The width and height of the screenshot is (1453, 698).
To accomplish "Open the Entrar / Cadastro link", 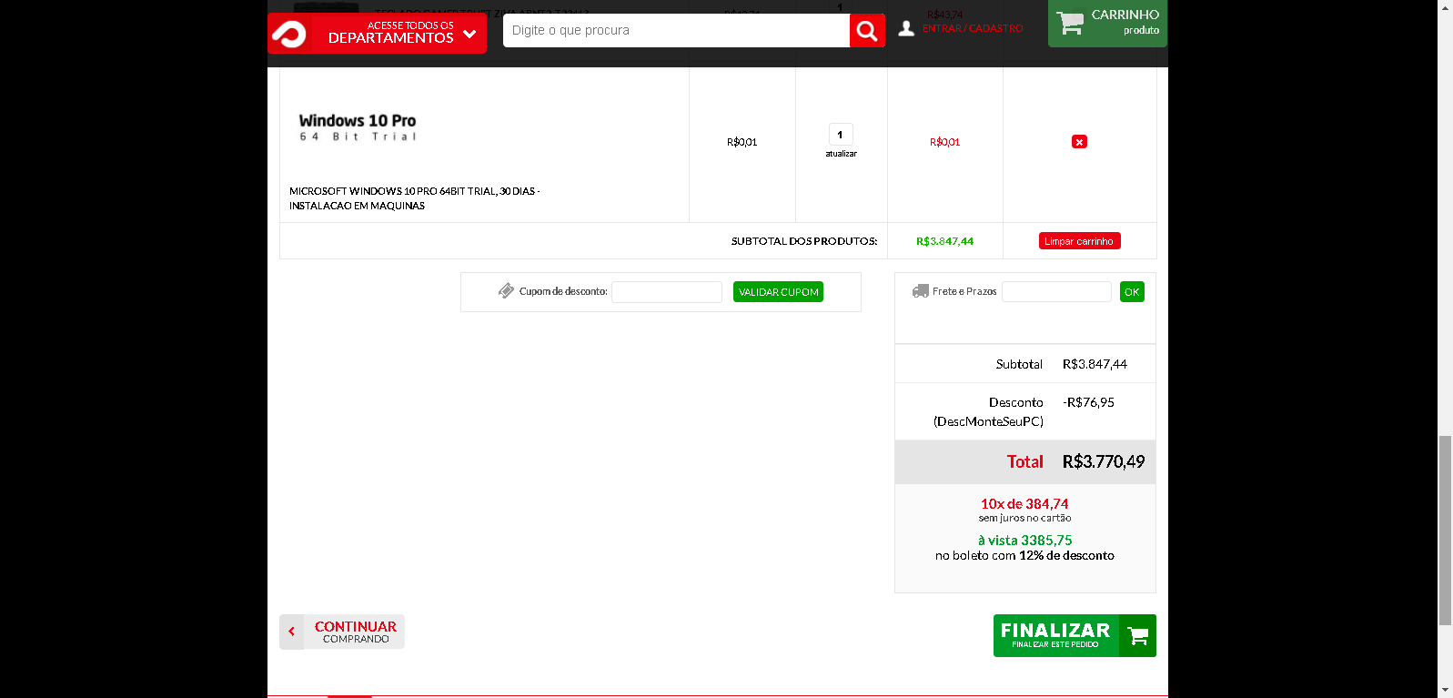I will (x=973, y=29).
